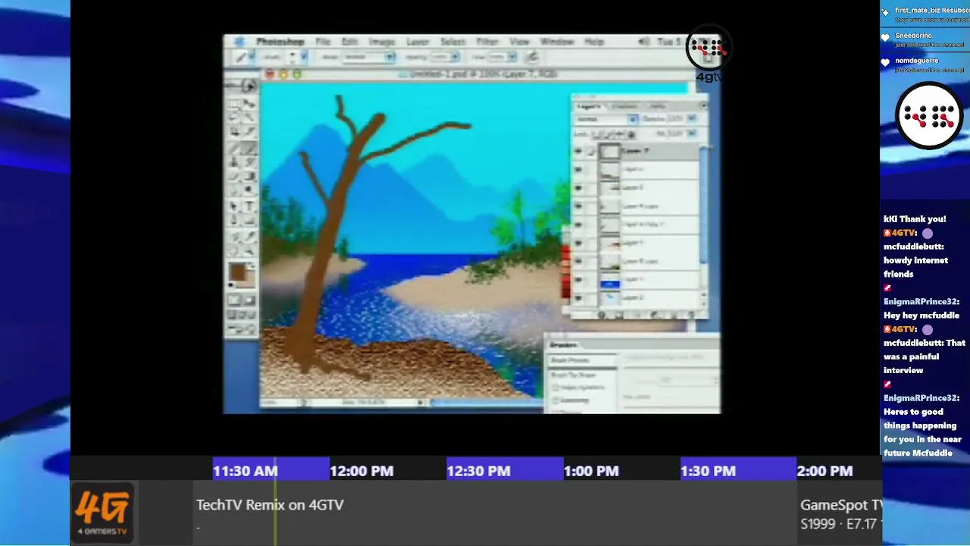
Task: Pick the Eraser tool
Action: point(234,176)
